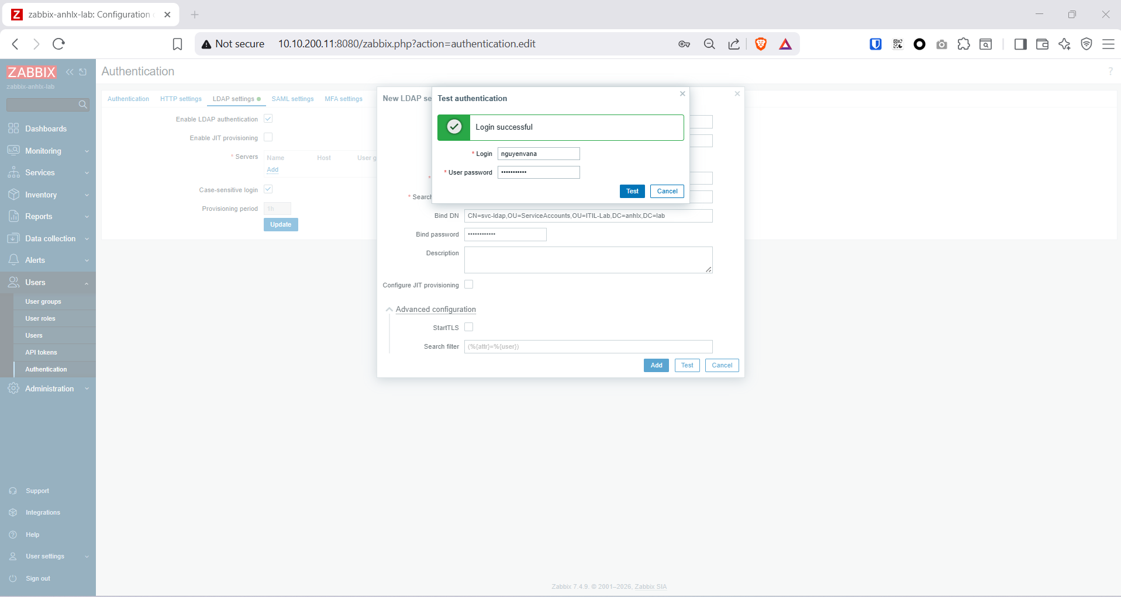
Task: Click the Brave Shields lion icon
Action: tap(760, 44)
